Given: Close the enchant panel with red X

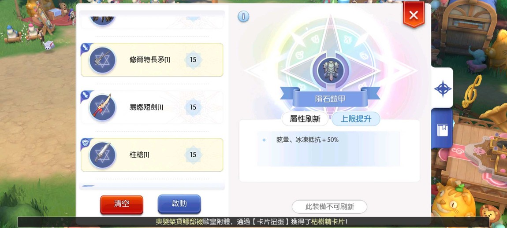Looking at the screenshot, I should [x=414, y=15].
